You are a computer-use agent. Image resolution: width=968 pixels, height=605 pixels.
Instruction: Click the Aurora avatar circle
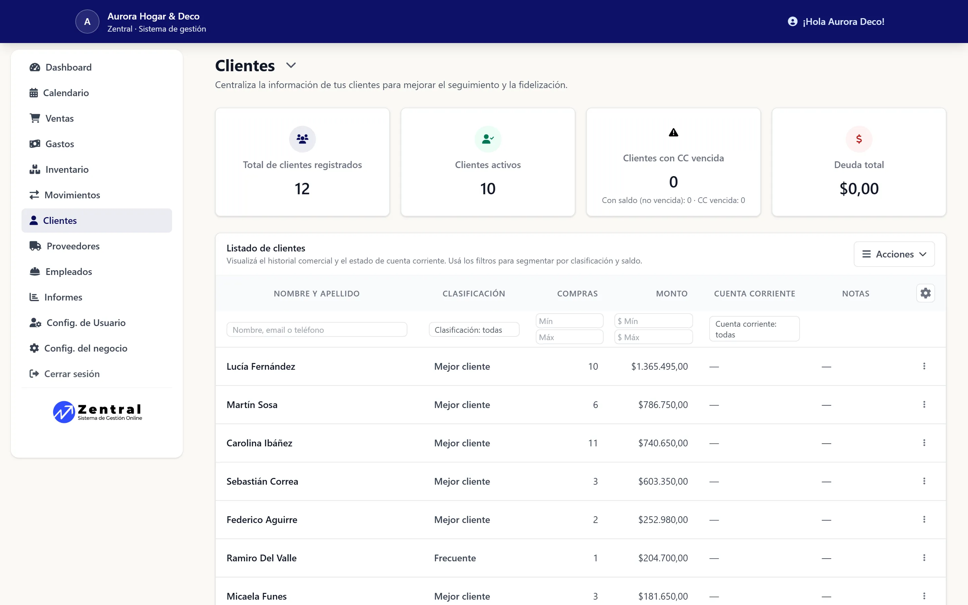tap(87, 22)
